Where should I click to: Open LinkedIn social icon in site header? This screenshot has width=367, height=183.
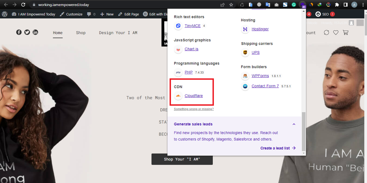(35, 32)
